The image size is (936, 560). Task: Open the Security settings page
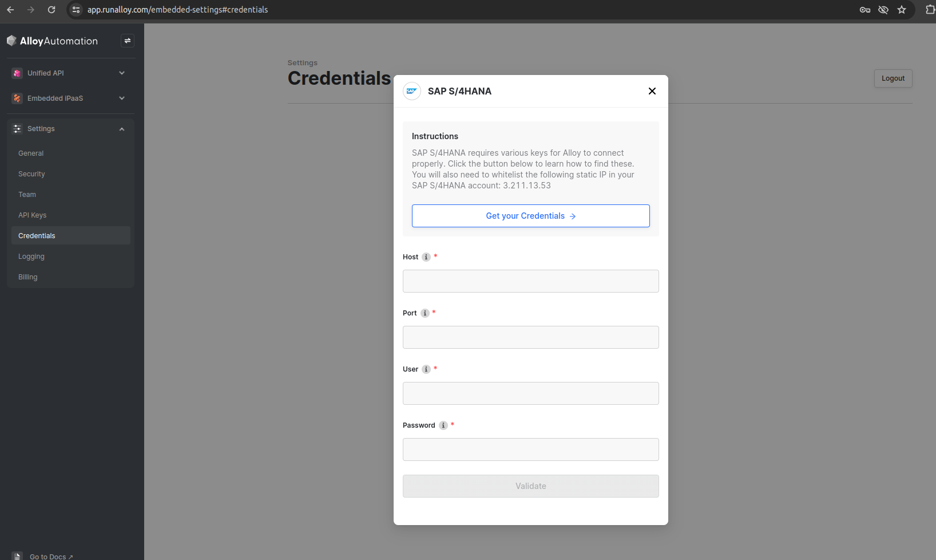[31, 174]
